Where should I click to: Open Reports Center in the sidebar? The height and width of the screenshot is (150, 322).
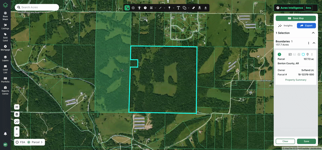[5, 90]
